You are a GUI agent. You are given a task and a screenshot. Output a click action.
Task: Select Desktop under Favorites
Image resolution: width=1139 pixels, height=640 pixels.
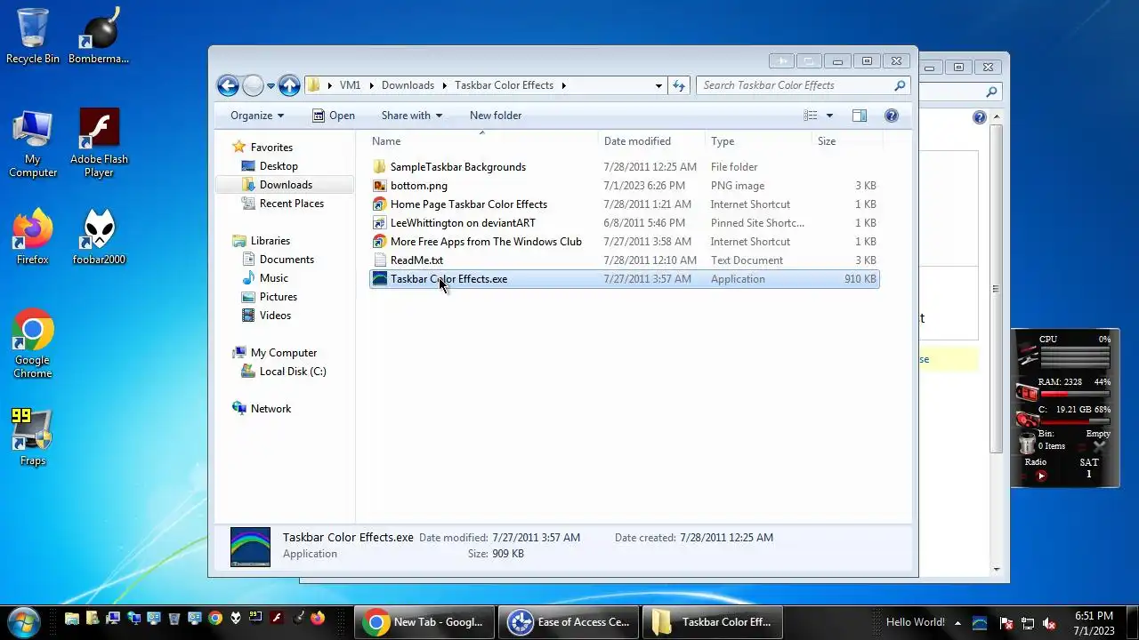(279, 166)
